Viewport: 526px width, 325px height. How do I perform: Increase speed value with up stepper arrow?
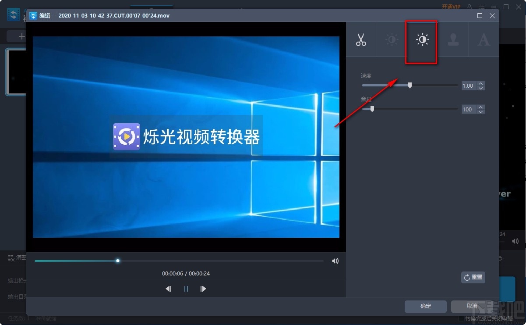pos(481,83)
